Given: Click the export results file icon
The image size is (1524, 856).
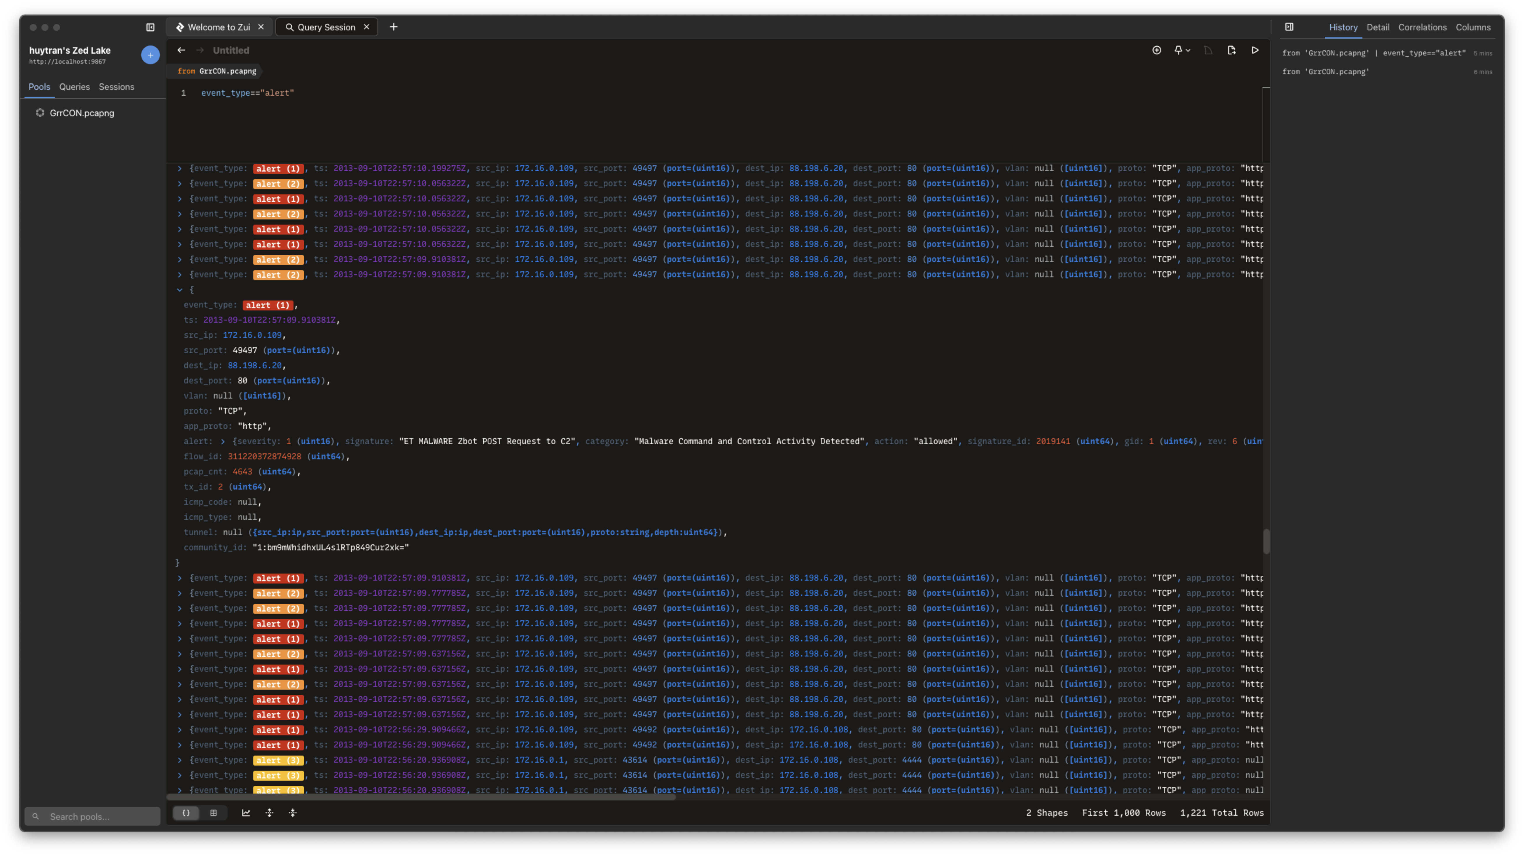Looking at the screenshot, I should click(1231, 50).
